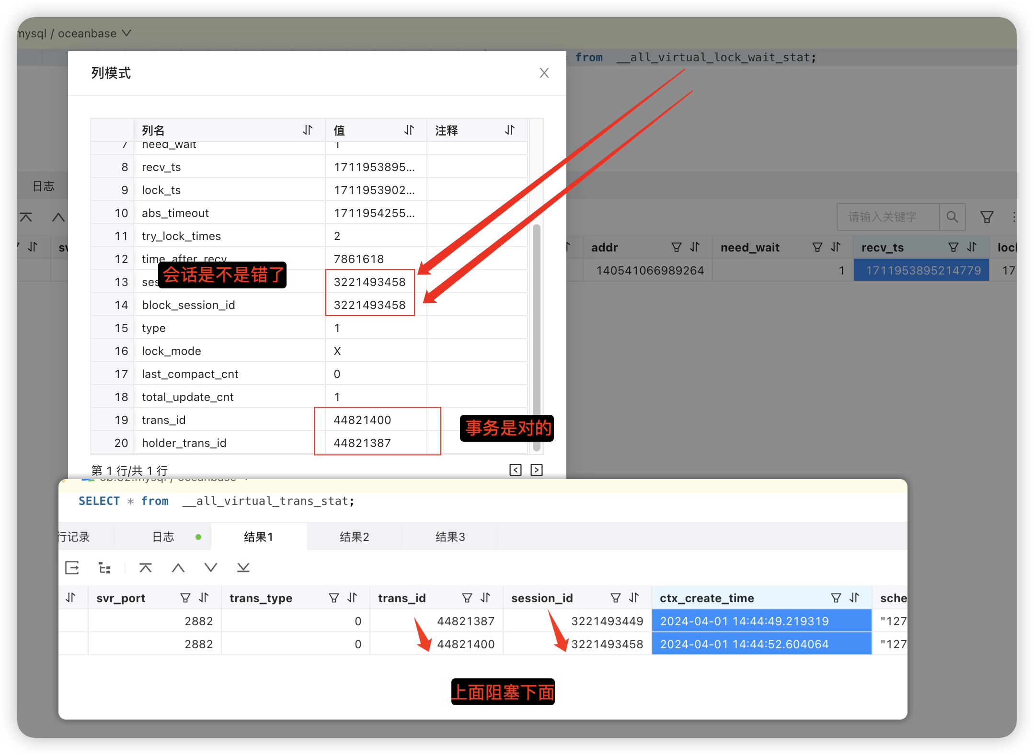1034x755 pixels.
Task: Sort the recv_ts column
Action: [972, 247]
